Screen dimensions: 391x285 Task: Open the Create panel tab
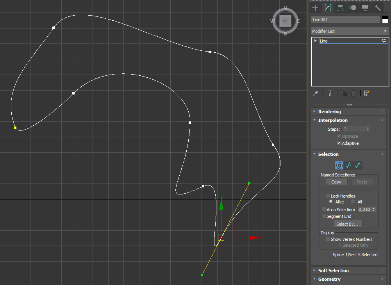(x=315, y=7)
